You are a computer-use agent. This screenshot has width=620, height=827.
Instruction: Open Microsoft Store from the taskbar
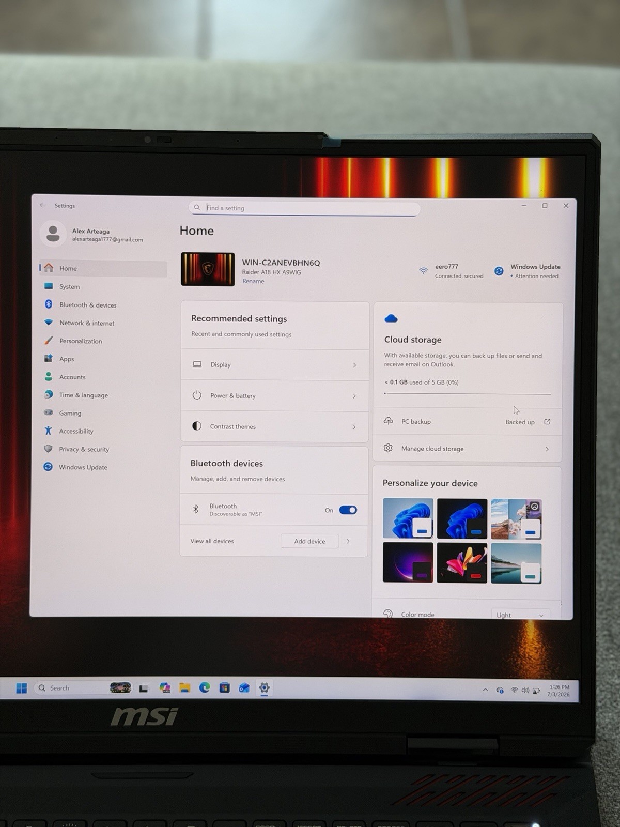point(224,687)
